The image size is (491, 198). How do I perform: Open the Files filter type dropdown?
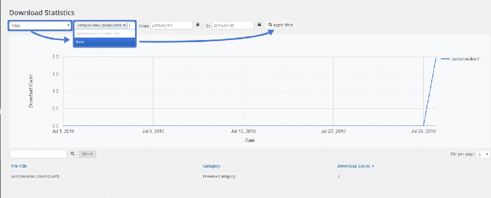coord(40,26)
